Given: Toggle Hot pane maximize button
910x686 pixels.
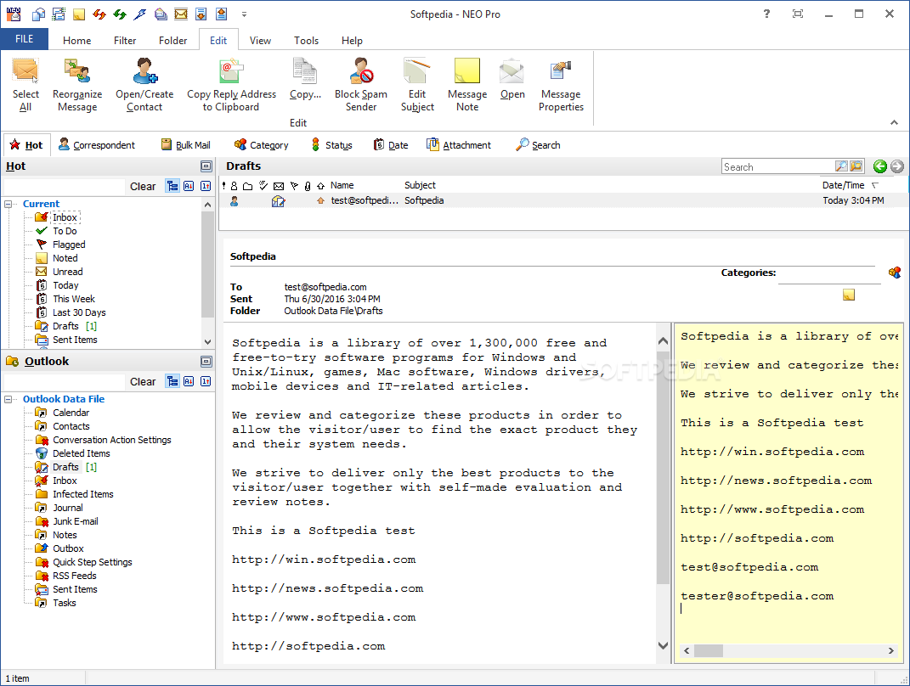Looking at the screenshot, I should (206, 166).
